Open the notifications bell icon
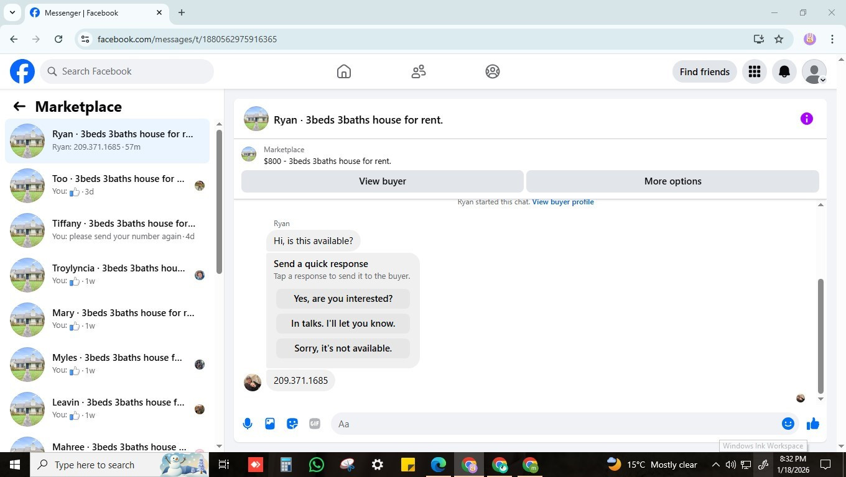Viewport: 846px width, 477px height. click(x=784, y=71)
